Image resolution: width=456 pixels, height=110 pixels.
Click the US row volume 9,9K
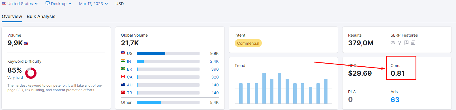pos(214,53)
